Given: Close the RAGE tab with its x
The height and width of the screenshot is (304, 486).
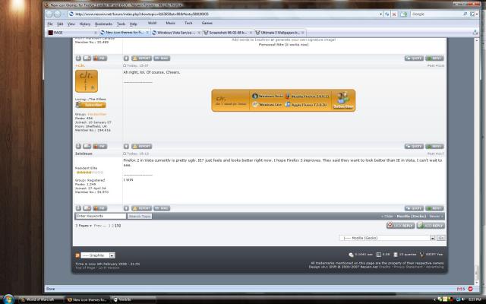Looking at the screenshot, I should pyautogui.click(x=96, y=33).
